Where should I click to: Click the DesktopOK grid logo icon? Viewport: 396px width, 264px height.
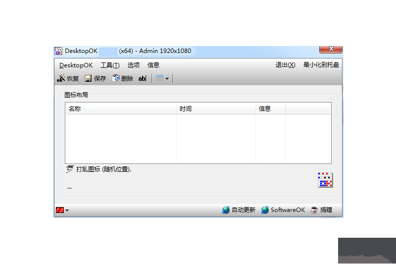325,180
